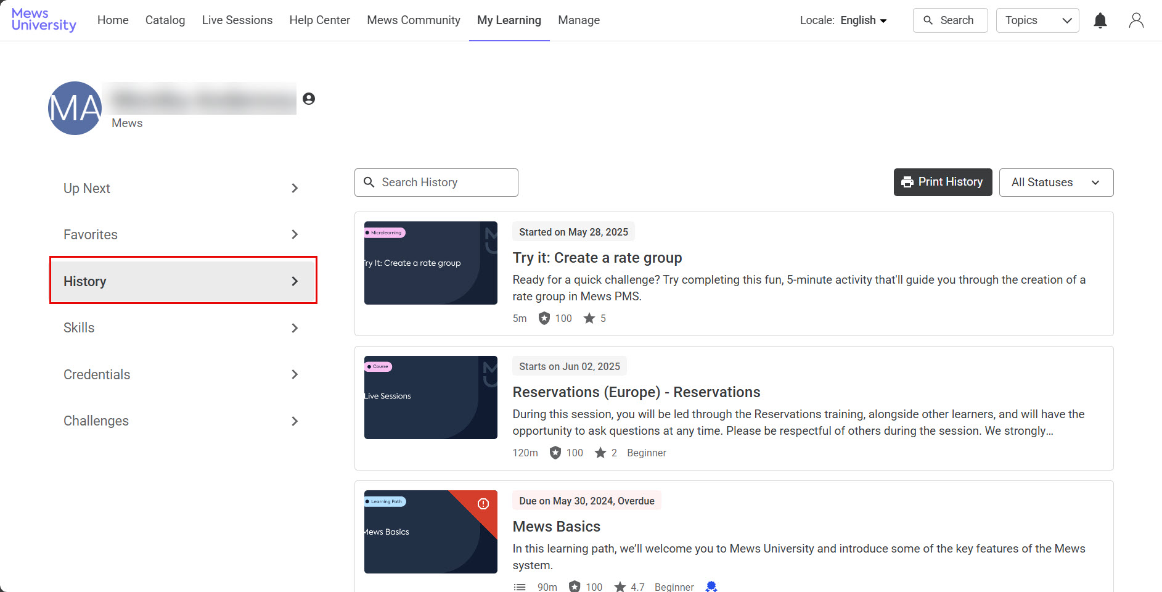Open the Topics dropdown
Image resolution: width=1162 pixels, height=592 pixels.
(x=1037, y=20)
